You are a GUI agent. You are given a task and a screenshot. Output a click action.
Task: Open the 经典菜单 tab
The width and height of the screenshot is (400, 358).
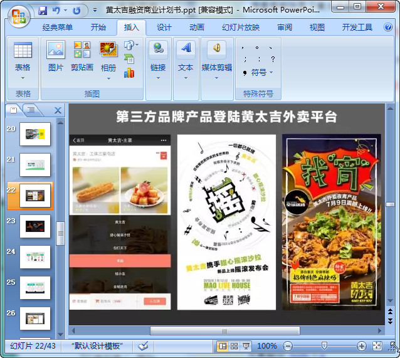coord(58,27)
